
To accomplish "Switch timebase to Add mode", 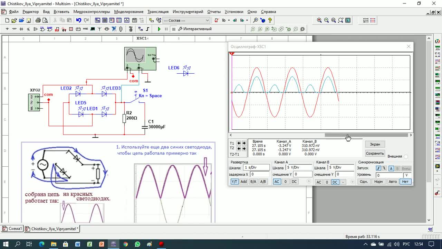I will tap(244, 182).
